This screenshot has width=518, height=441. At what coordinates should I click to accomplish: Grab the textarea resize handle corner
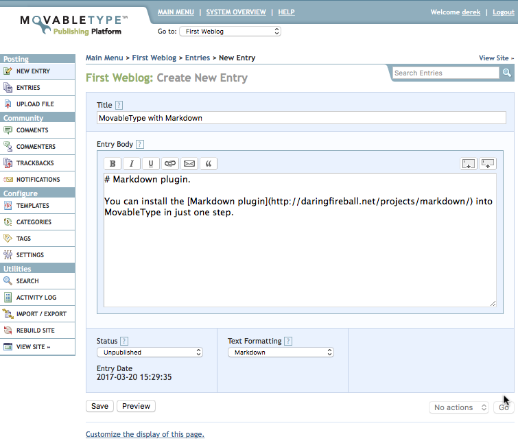pyautogui.click(x=493, y=304)
